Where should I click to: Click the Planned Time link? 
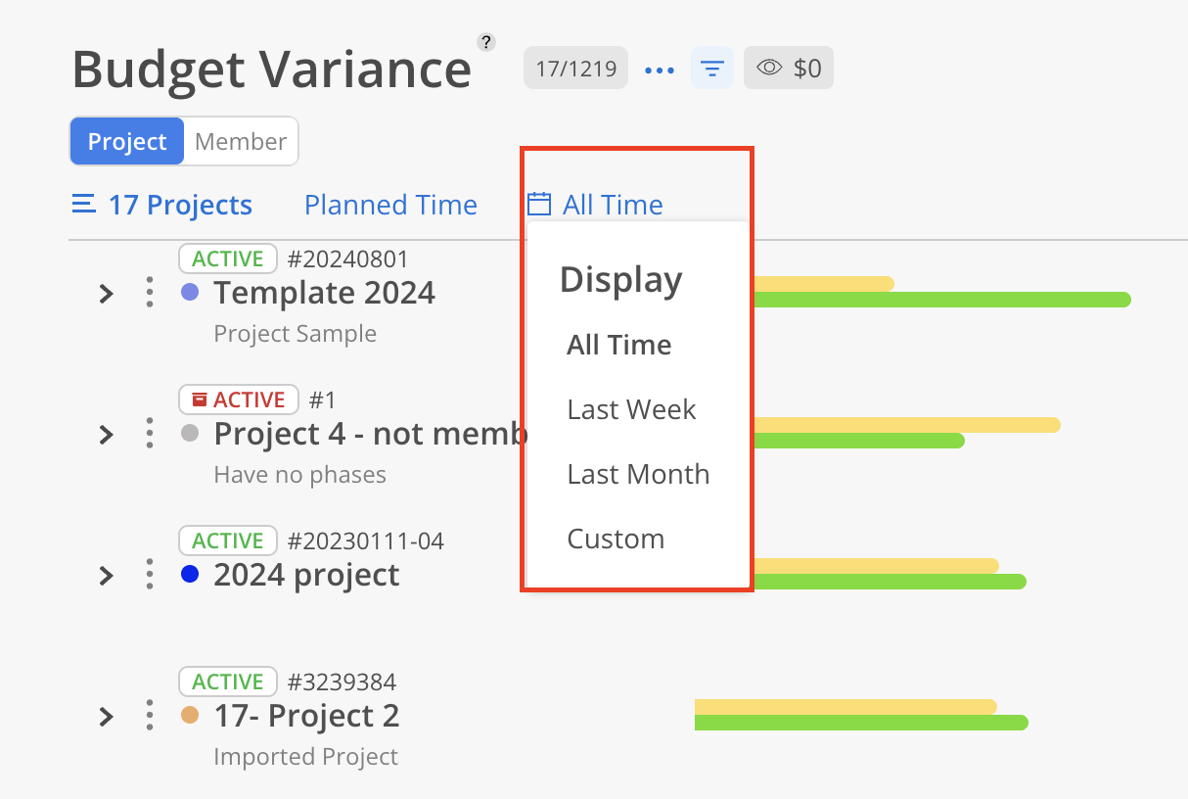[x=390, y=205]
